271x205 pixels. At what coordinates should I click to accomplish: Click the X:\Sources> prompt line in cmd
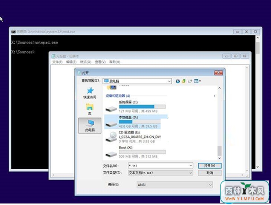23,52
